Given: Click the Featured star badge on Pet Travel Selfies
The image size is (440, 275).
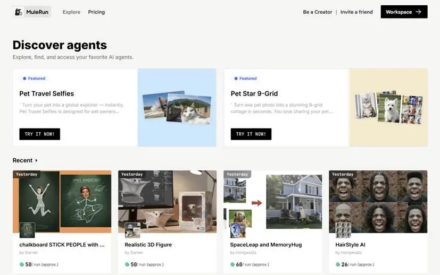Looking at the screenshot, I should tap(24, 79).
